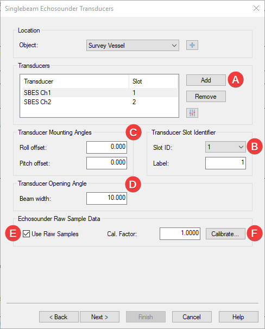265x329 pixels.
Task: Click the Label input field
Action: click(x=225, y=163)
